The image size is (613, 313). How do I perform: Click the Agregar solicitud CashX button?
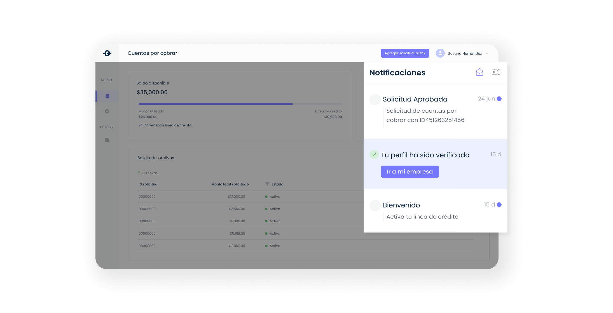pos(405,53)
